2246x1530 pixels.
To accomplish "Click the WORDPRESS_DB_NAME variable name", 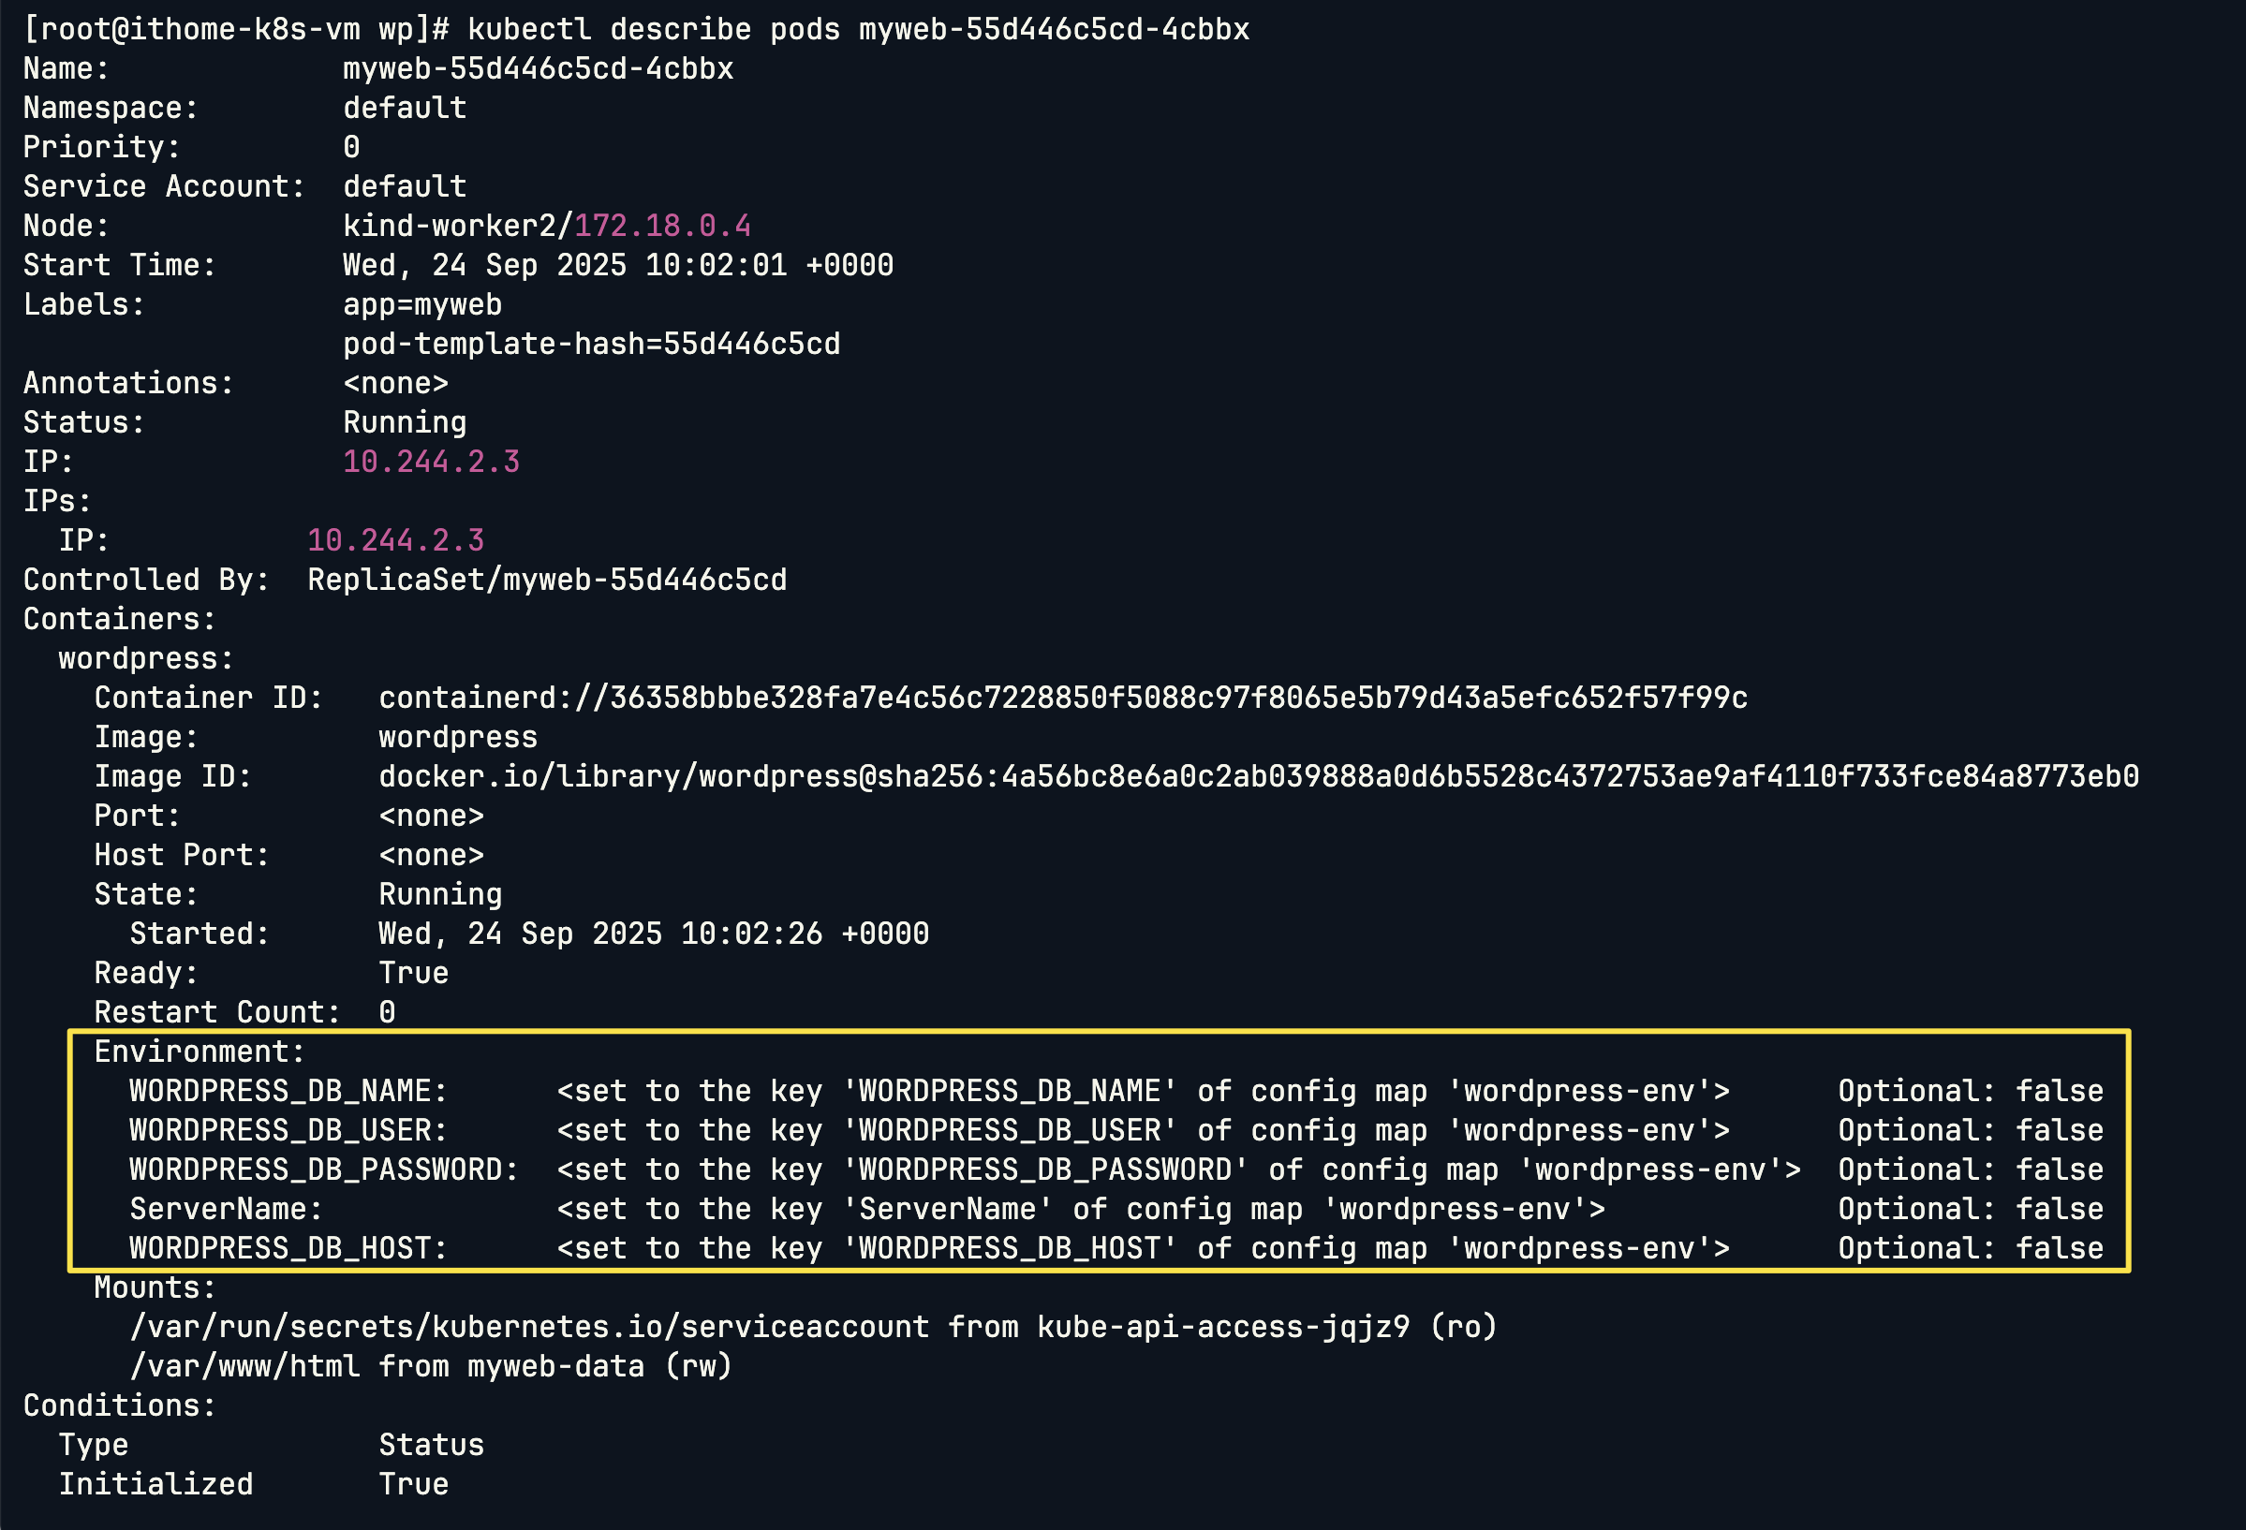I will (x=289, y=1091).
